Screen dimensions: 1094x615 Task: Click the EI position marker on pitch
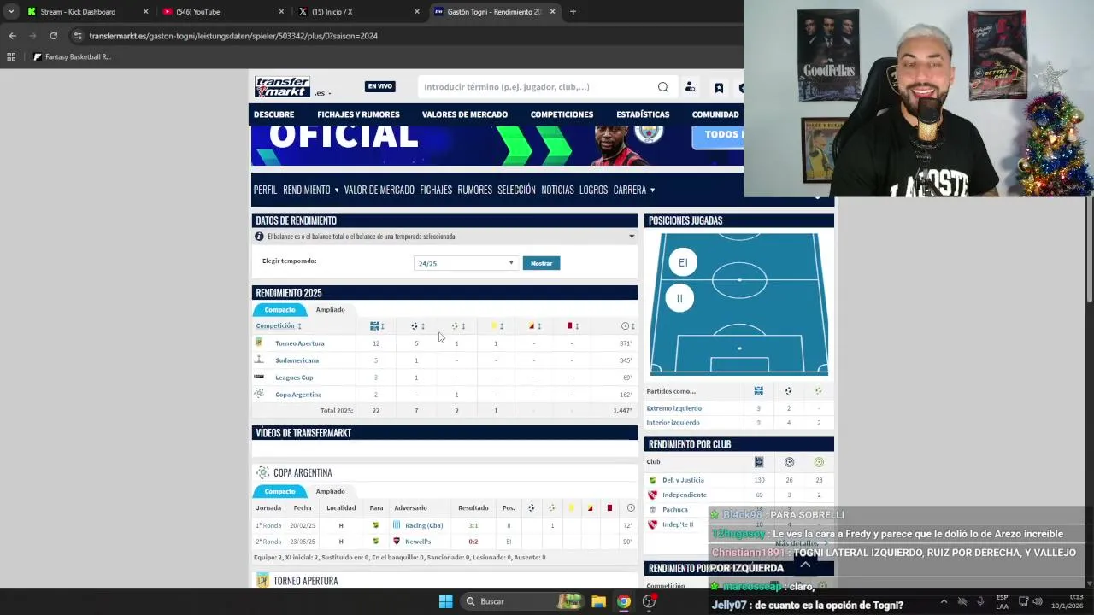click(x=683, y=262)
